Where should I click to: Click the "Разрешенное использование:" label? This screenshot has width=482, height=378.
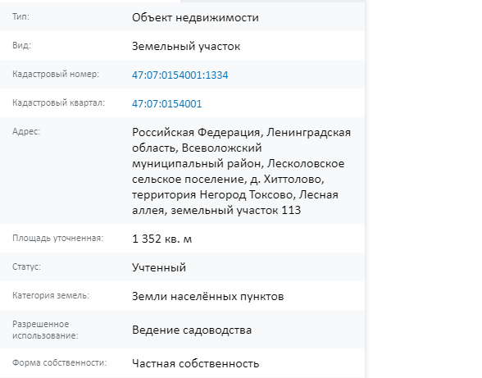pos(46,330)
